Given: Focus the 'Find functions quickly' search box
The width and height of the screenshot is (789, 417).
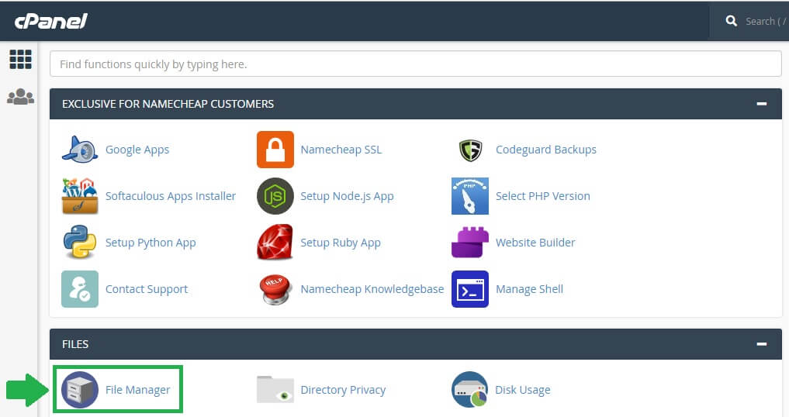Looking at the screenshot, I should pyautogui.click(x=415, y=64).
